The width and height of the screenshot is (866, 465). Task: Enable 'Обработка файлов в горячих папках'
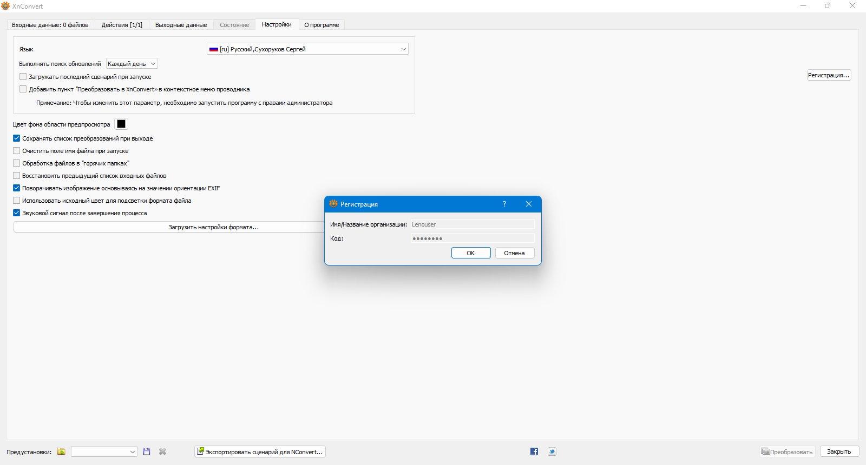click(x=16, y=163)
